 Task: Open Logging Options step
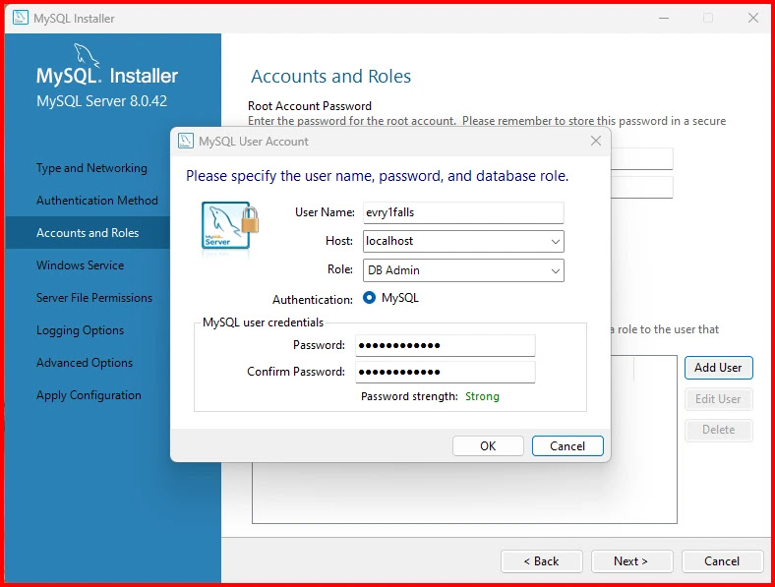pyautogui.click(x=80, y=330)
